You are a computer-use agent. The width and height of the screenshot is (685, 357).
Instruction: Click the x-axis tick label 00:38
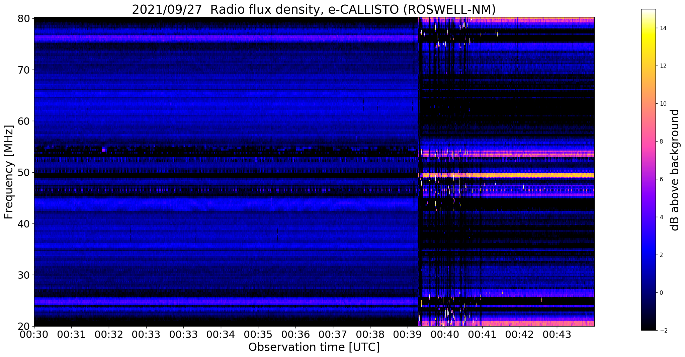pos(370,335)
